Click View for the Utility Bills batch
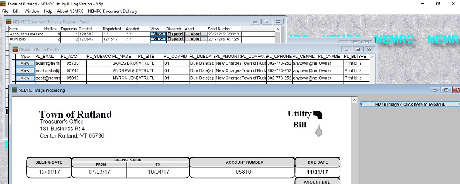The image size is (460, 184). [158, 39]
